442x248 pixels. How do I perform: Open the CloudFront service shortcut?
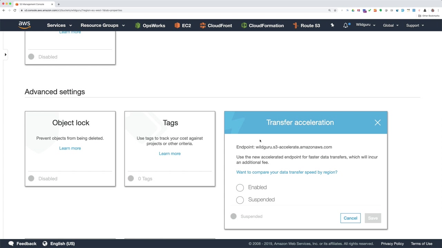216,25
